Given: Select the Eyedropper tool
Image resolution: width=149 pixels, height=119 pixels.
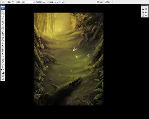Looking at the screenshot, I should click(x=3, y=62).
